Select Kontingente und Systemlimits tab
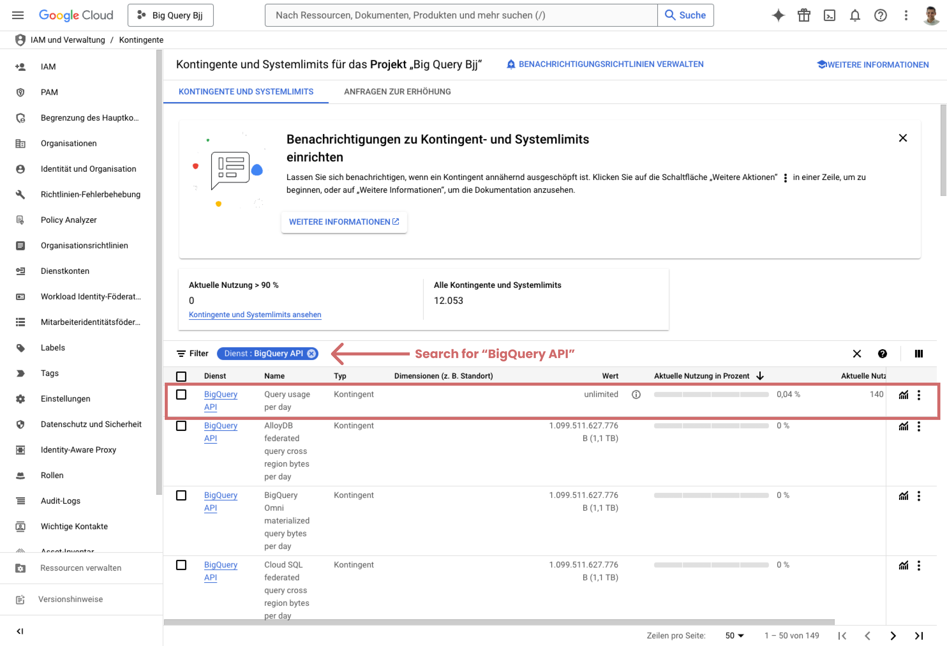The width and height of the screenshot is (947, 646). click(246, 92)
